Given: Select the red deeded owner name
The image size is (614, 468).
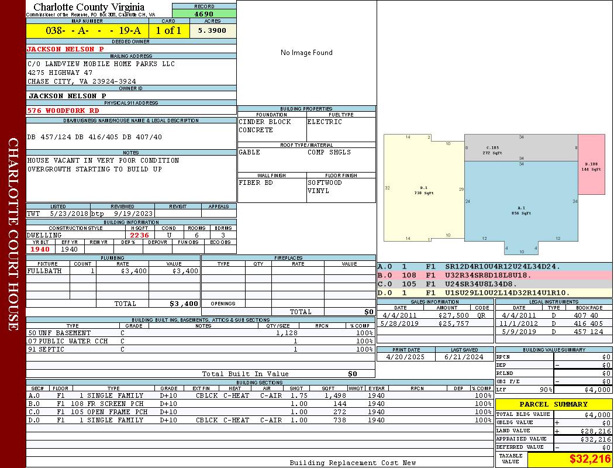Looking at the screenshot, I should click(x=65, y=49).
